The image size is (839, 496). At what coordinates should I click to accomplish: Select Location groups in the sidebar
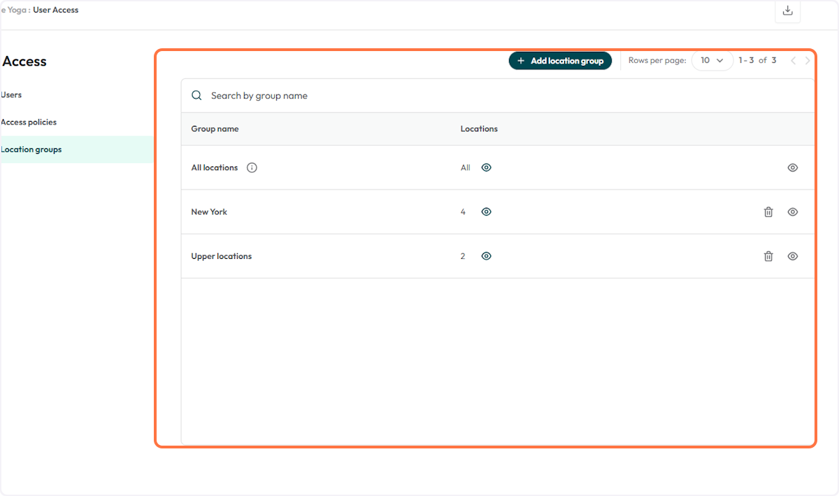(31, 149)
